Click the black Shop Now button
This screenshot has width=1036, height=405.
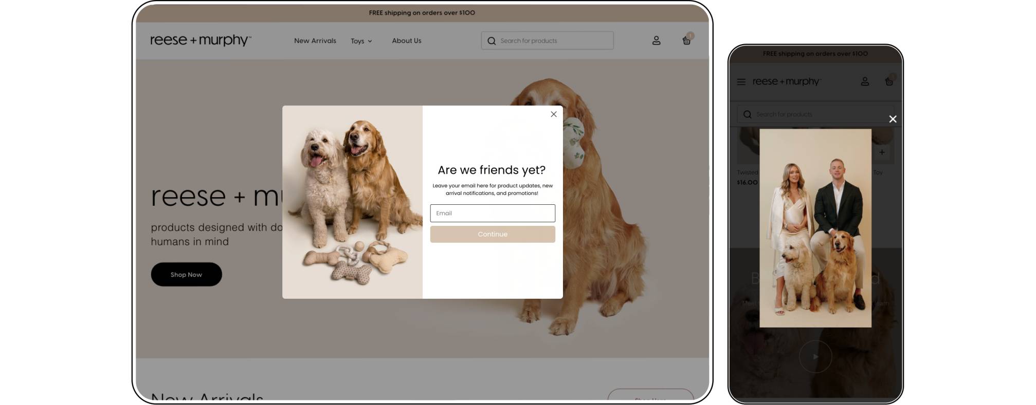[x=186, y=275]
